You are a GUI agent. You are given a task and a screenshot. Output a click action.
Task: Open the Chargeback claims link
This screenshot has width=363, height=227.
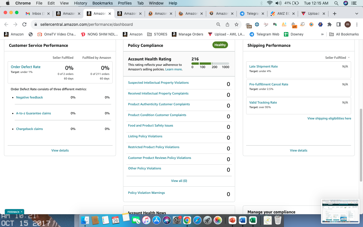pyautogui.click(x=29, y=129)
